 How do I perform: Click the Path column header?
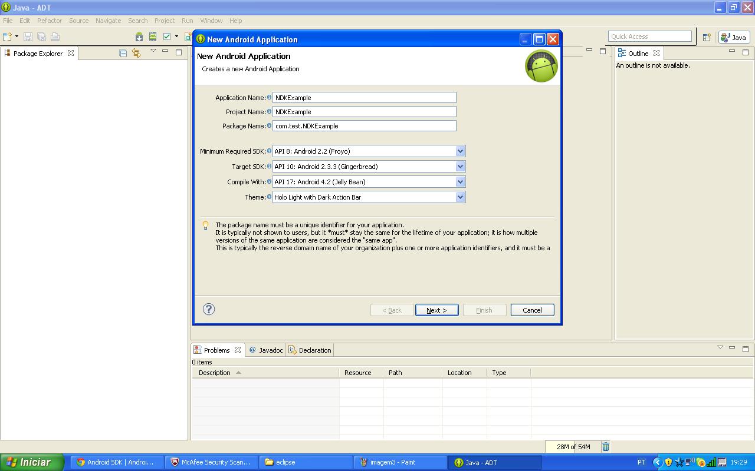coord(413,373)
